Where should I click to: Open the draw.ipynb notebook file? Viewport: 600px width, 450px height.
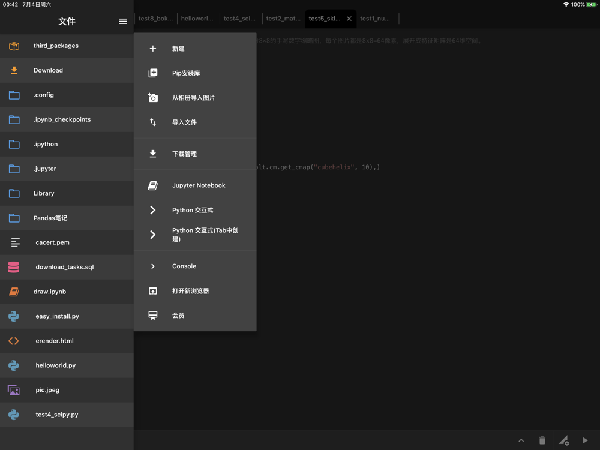[50, 292]
